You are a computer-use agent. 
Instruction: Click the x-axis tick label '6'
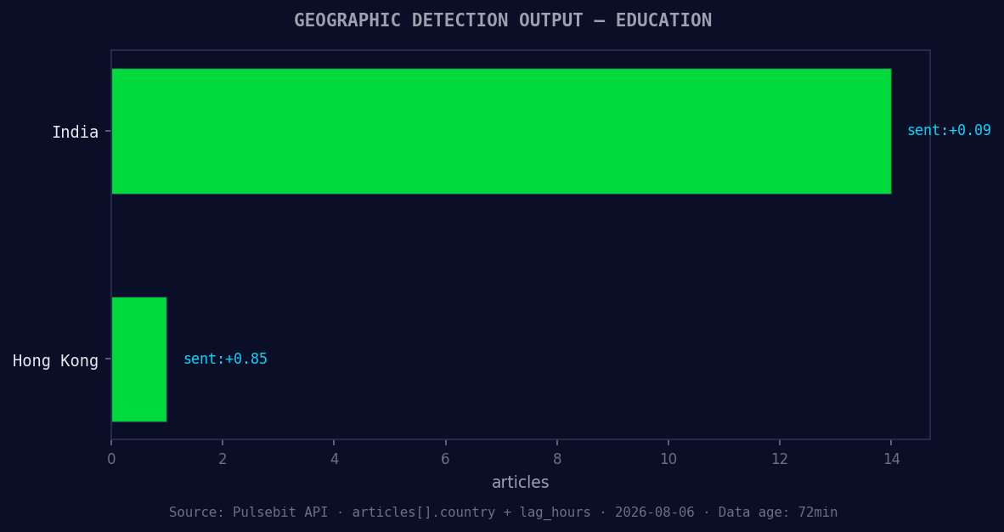(446, 459)
